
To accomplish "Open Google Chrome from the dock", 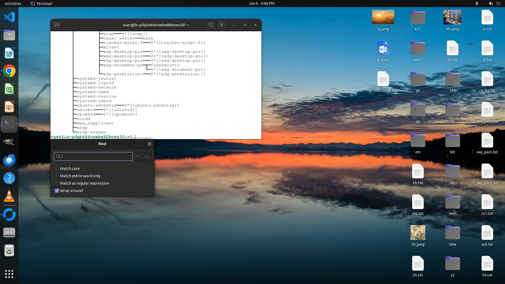I will click(9, 71).
